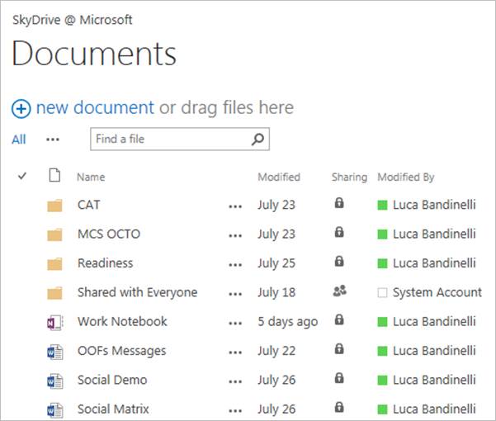Click green presence square in Readiness row

coord(382,263)
